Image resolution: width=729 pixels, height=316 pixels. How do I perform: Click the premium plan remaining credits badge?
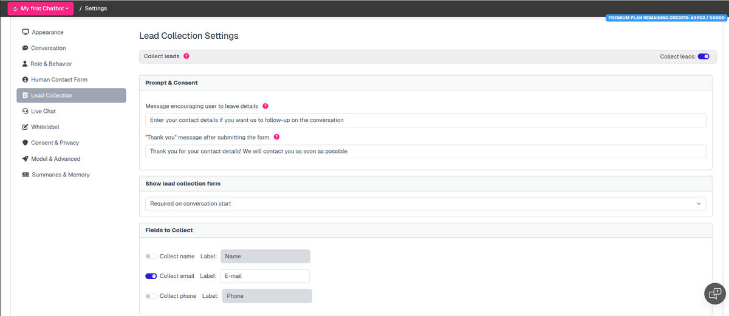(x=666, y=18)
